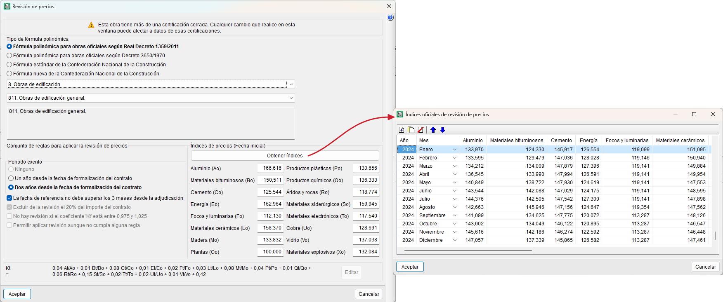Expand month dropdown in the Marzo row
The width and height of the screenshot is (723, 302).
[x=455, y=166]
